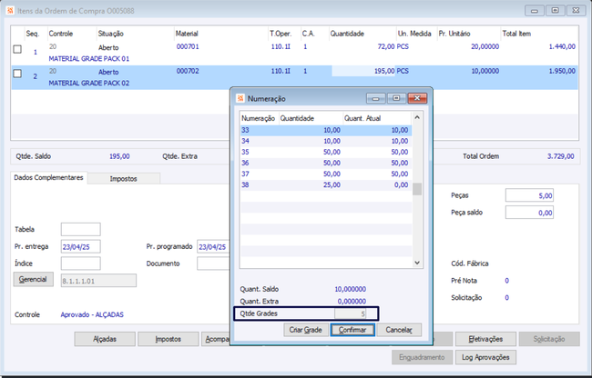Viewport: 592px width, 378px height.
Task: Check the box for item sequence 1
Action: tap(17, 49)
